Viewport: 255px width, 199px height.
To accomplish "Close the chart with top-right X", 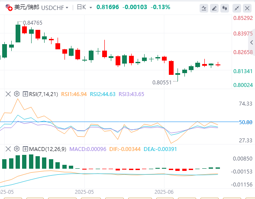I will (x=247, y=8).
